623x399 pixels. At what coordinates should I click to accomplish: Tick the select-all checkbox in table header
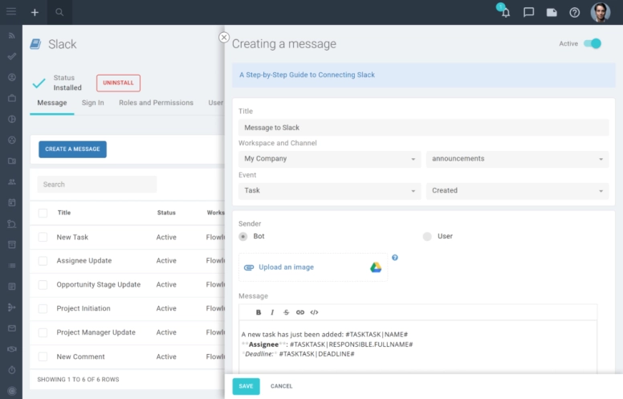[43, 213]
